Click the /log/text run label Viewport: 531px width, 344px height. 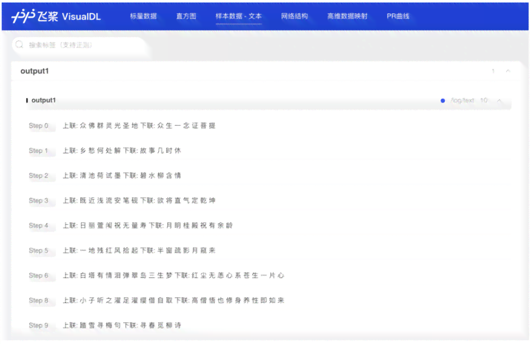coord(463,100)
